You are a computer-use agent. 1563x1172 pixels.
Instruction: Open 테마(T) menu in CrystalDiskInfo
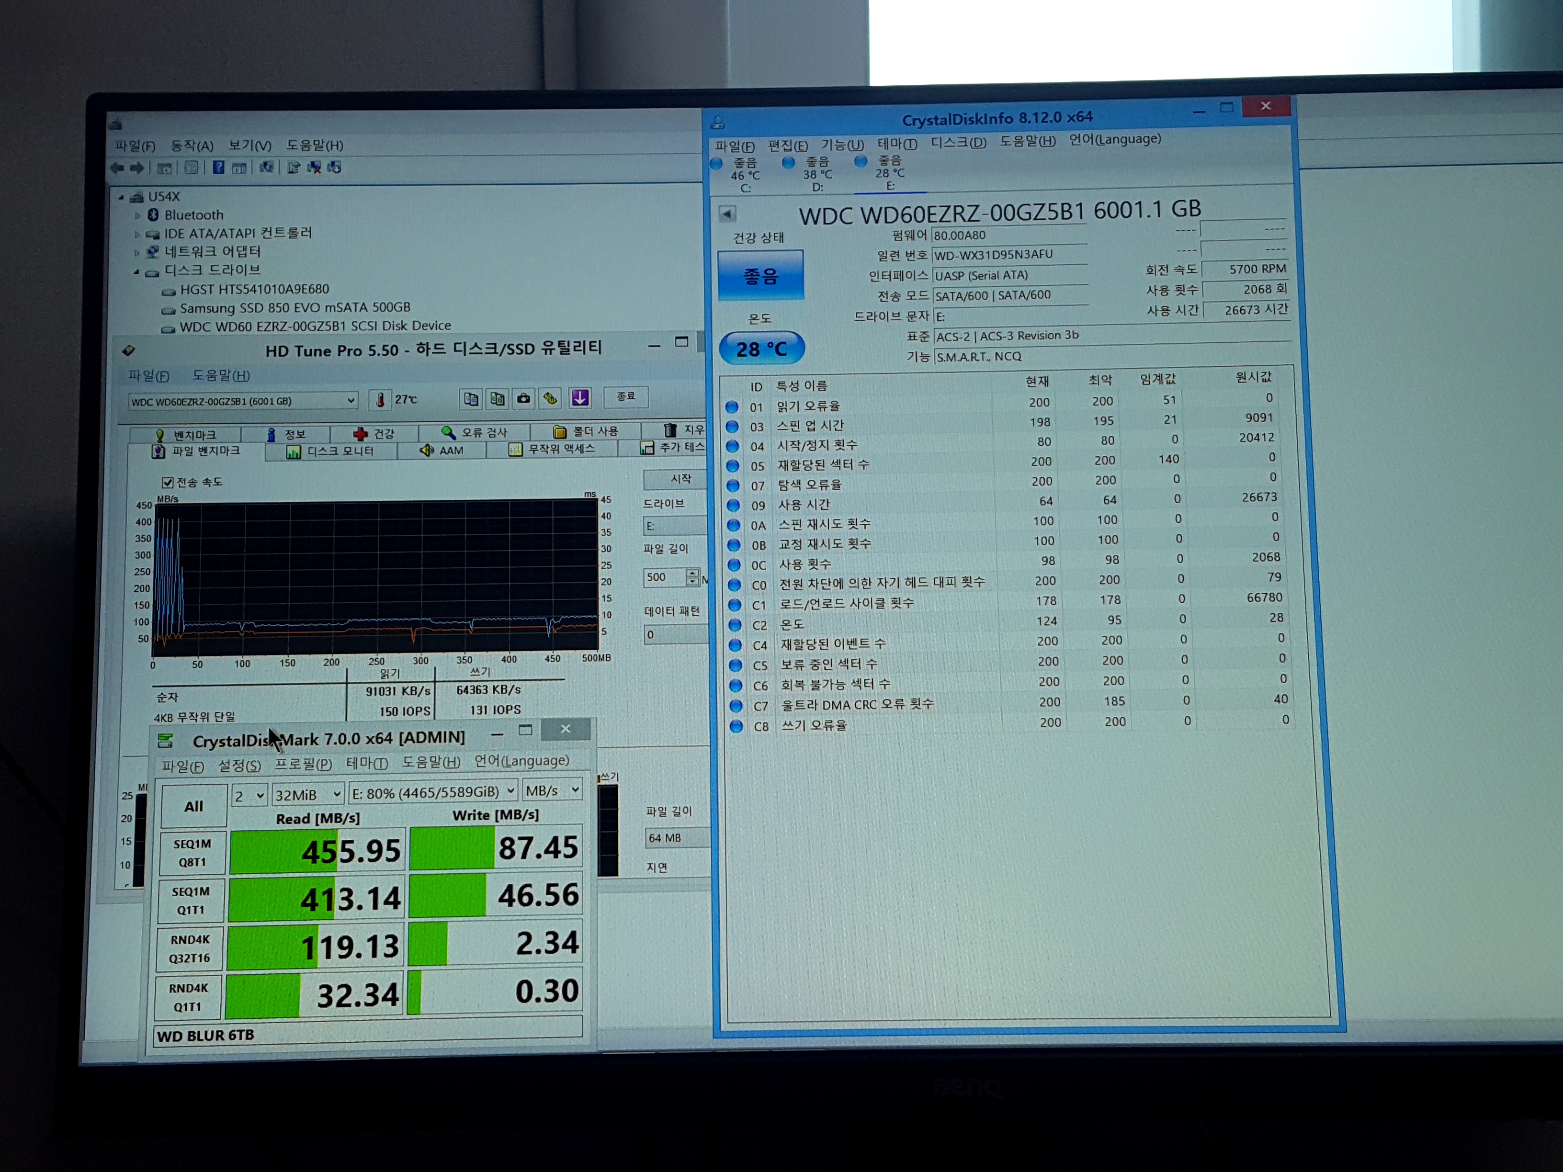897,144
